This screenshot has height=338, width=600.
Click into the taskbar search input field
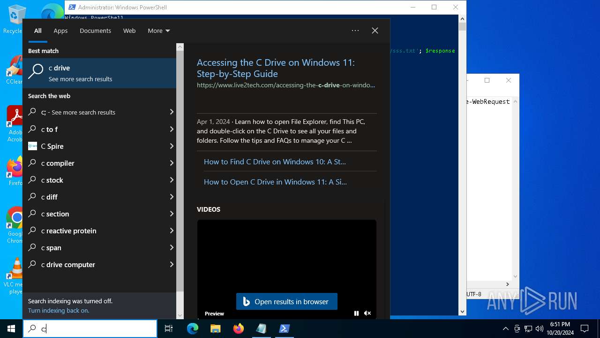click(x=90, y=329)
